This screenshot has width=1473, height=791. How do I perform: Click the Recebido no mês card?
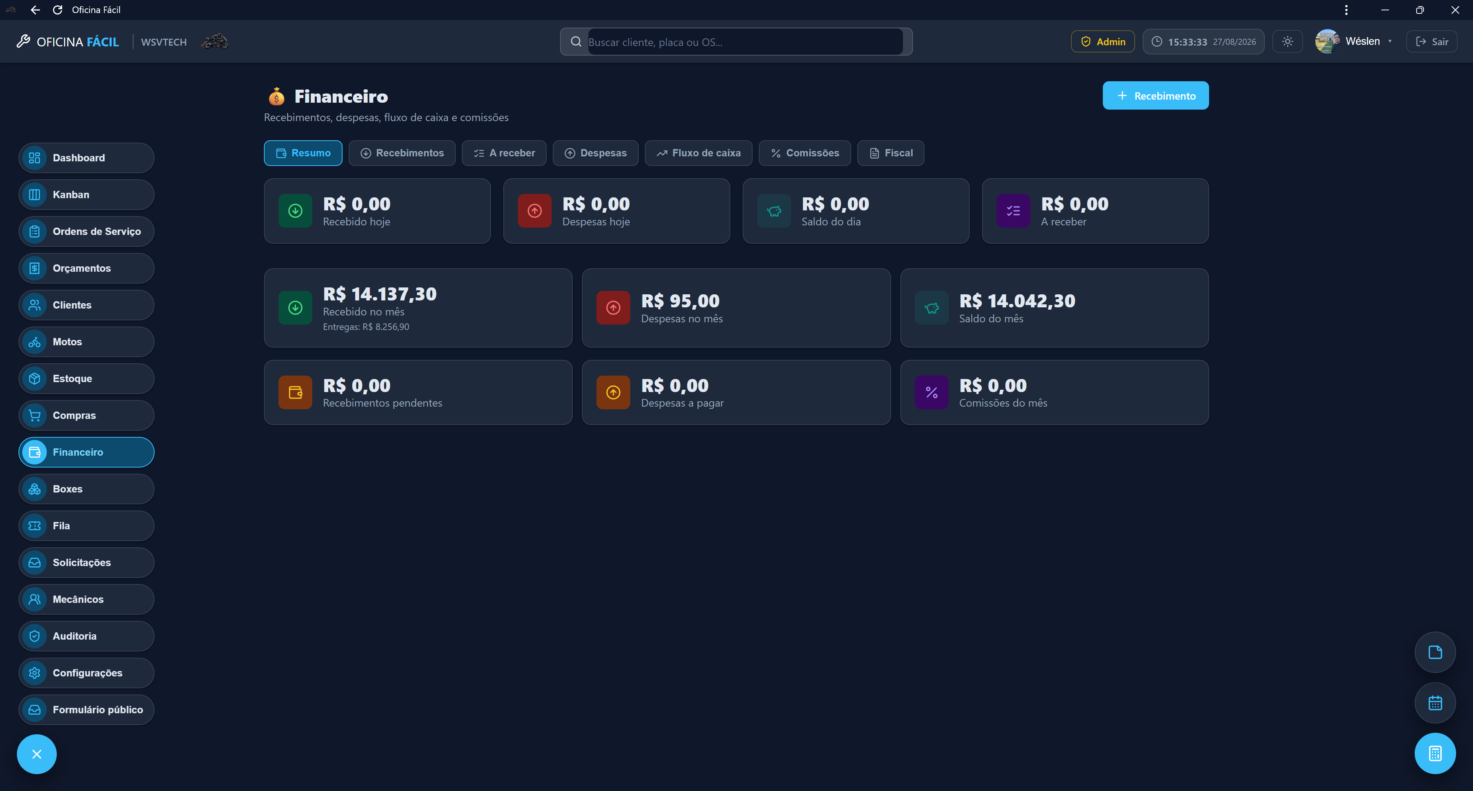point(418,308)
